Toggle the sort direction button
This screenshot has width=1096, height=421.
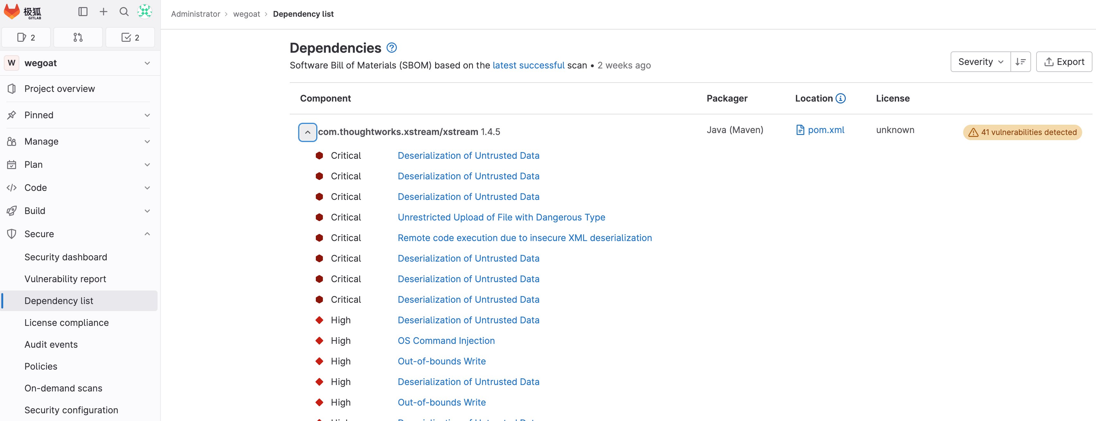coord(1020,62)
